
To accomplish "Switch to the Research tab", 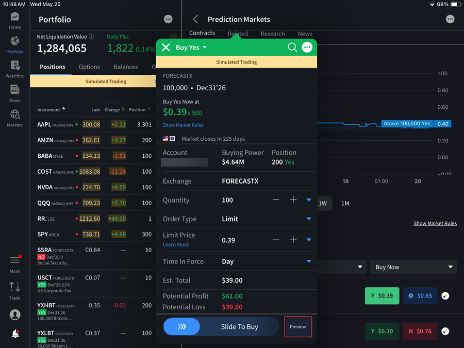I will click(273, 34).
